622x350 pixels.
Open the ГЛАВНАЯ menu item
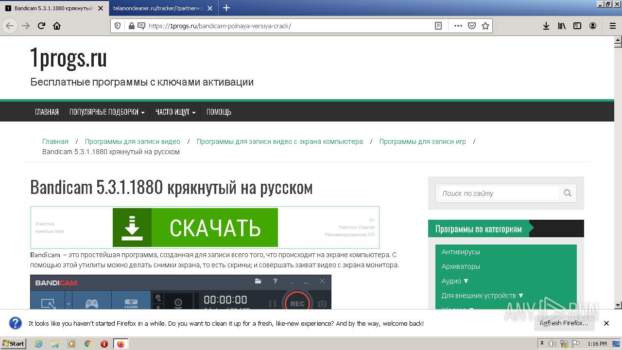(47, 112)
